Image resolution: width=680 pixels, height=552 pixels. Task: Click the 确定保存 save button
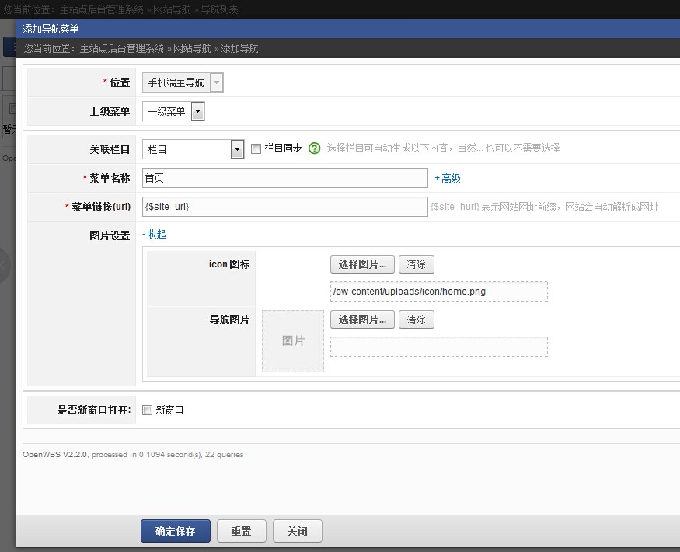point(175,531)
